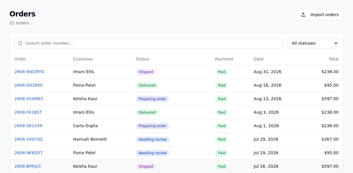Open order 2608-081XX6
353x173 pixels.
pos(29,126)
